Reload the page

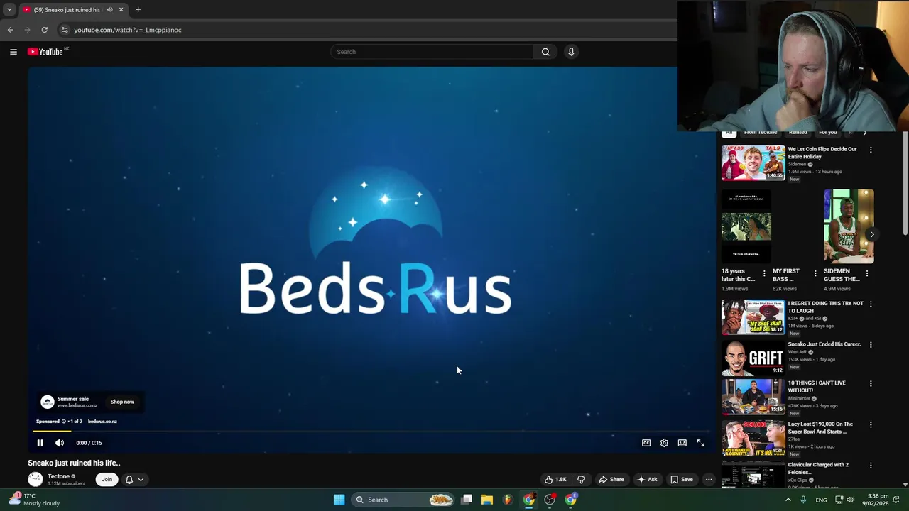[44, 30]
